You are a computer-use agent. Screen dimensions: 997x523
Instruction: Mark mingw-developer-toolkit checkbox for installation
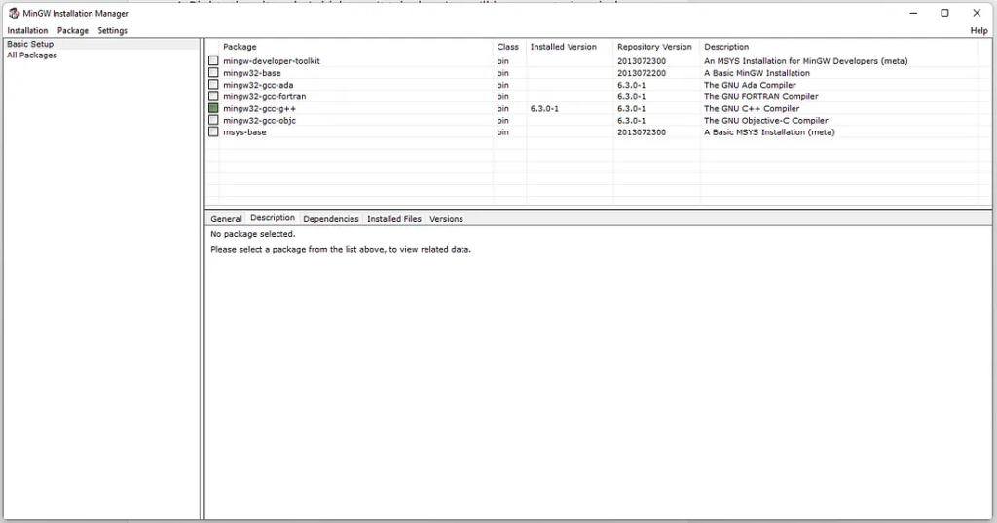[213, 61]
